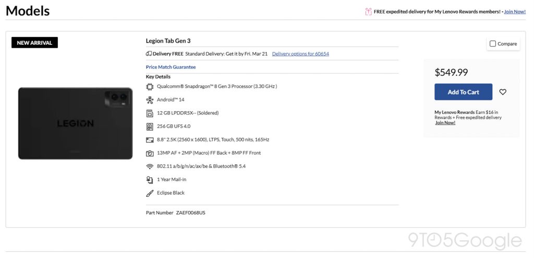The width and height of the screenshot is (534, 258).
Task: Click the camera icon
Action: point(150,153)
